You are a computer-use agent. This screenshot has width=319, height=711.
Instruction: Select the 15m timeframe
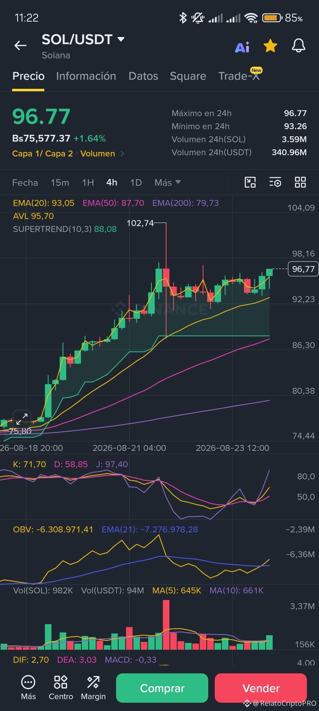click(60, 182)
